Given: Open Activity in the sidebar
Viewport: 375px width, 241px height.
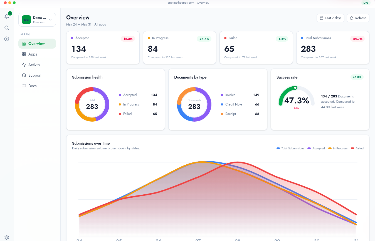Looking at the screenshot, I should (37, 65).
